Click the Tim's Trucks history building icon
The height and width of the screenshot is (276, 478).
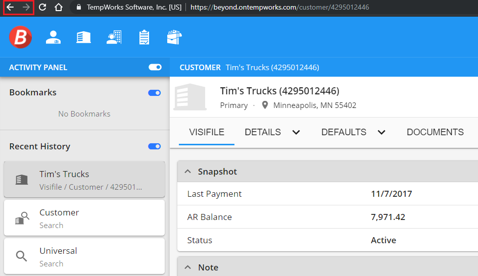coord(22,180)
